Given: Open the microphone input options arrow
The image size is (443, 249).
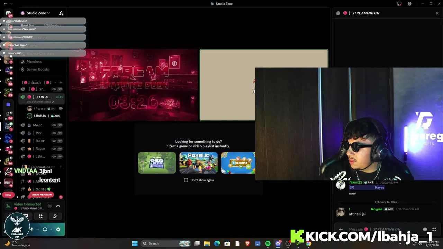Looking at the screenshot, I should click(37, 229).
